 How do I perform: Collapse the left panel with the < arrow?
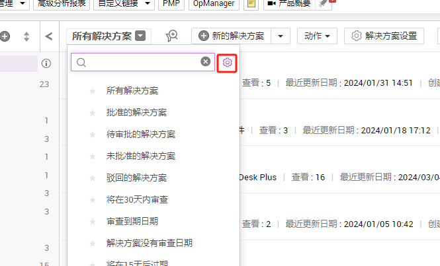[49, 36]
